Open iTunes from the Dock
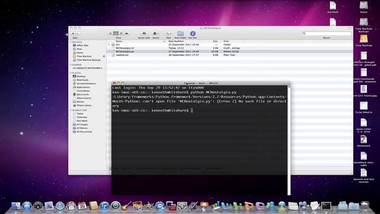 click(x=104, y=206)
